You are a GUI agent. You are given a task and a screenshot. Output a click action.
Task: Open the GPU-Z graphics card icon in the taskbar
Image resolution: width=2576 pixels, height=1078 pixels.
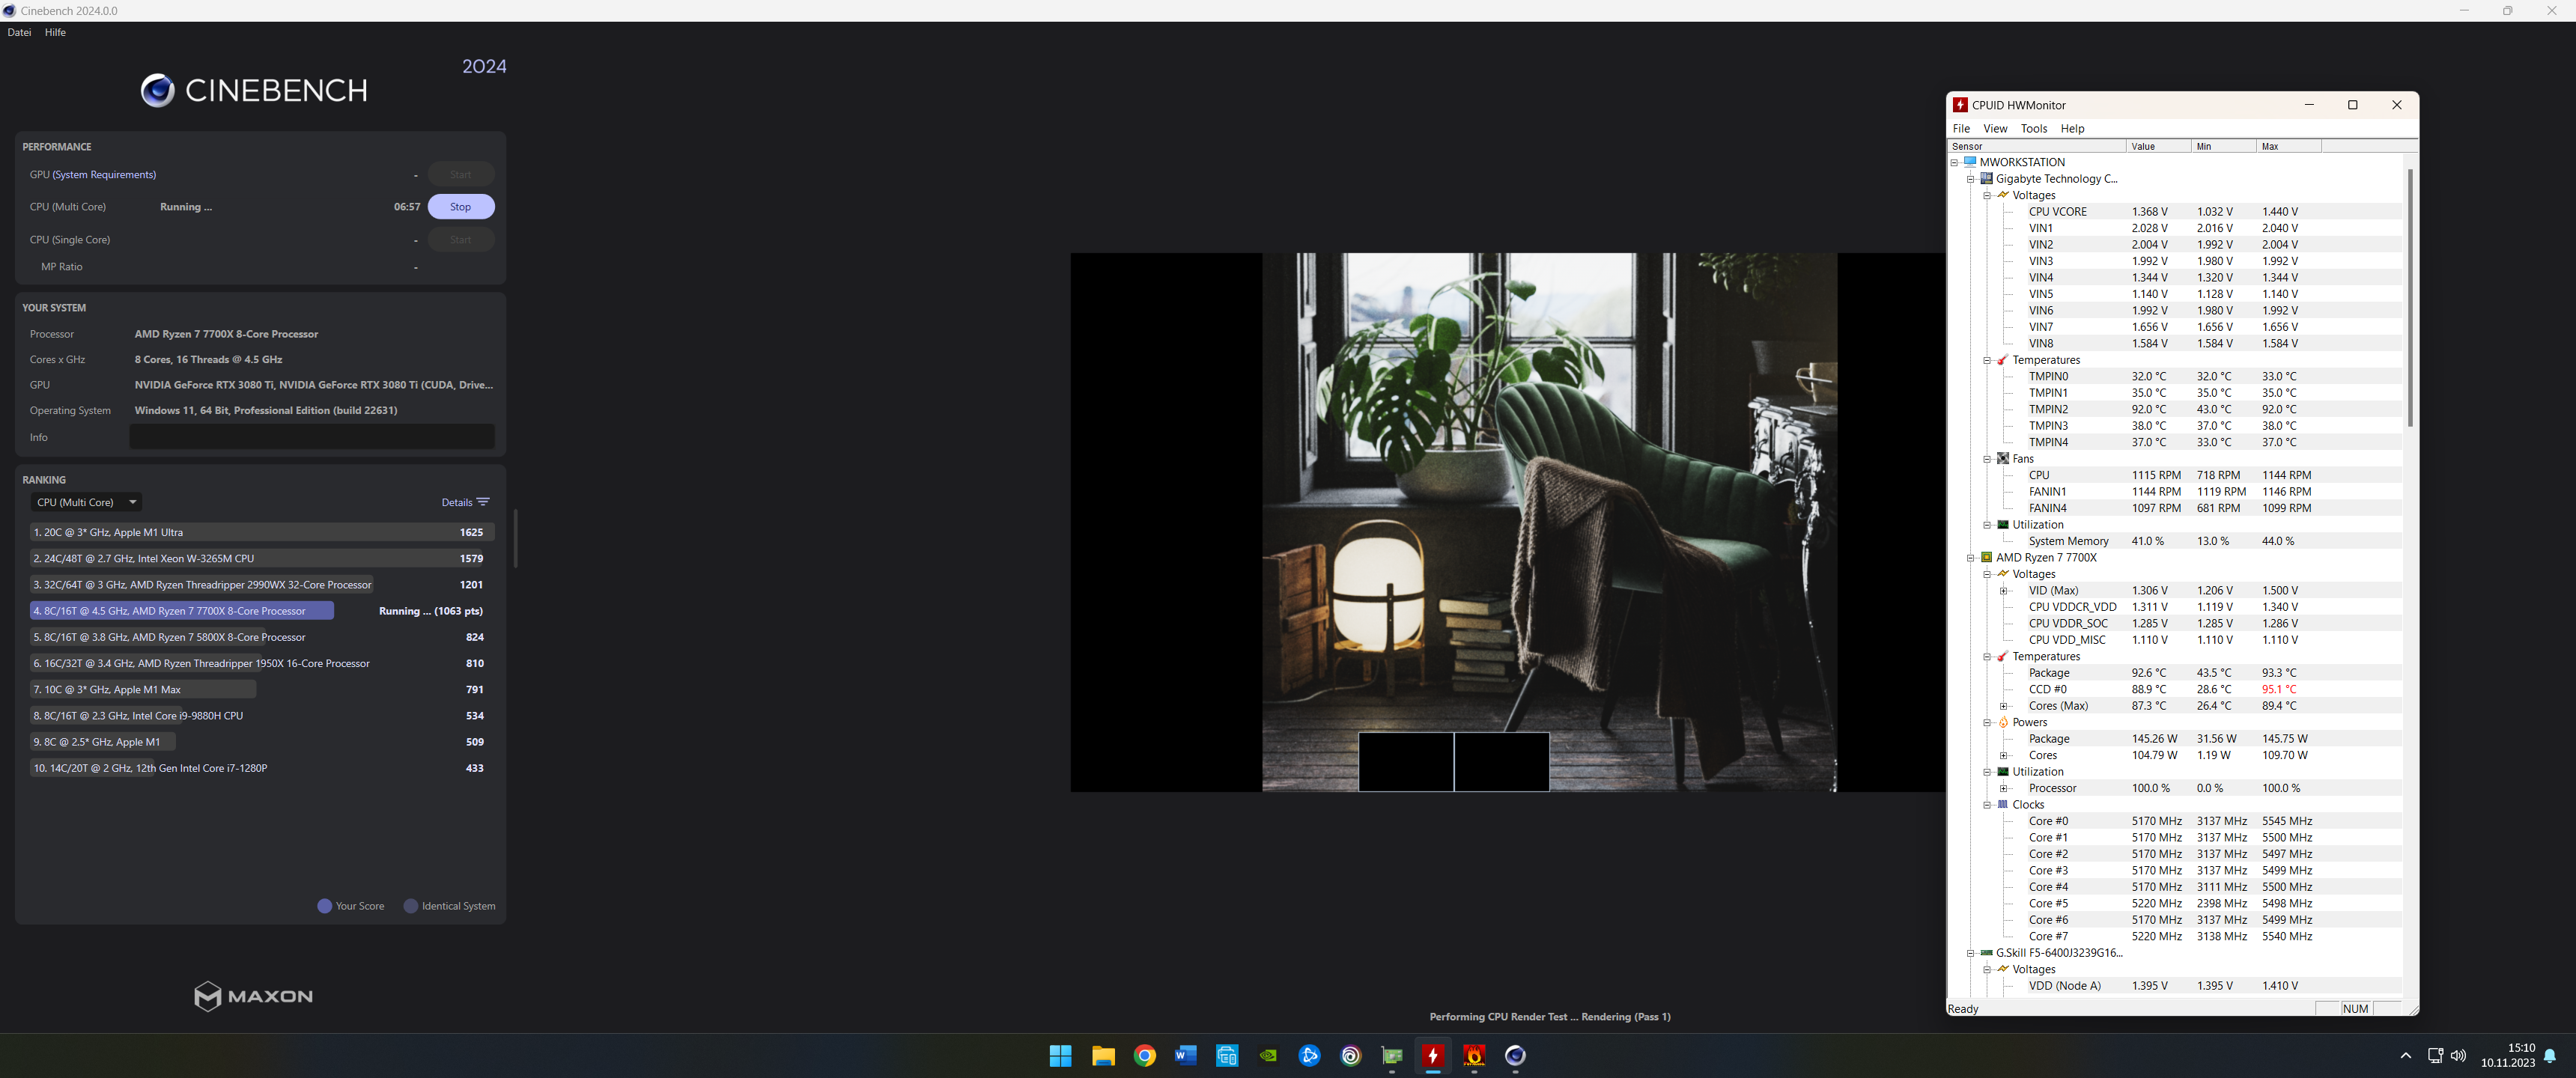[1392, 1055]
